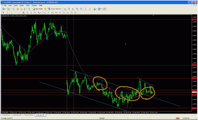198x120 pixels.
Task: Show the Navigator panel
Action: pyautogui.click(x=22, y=9)
